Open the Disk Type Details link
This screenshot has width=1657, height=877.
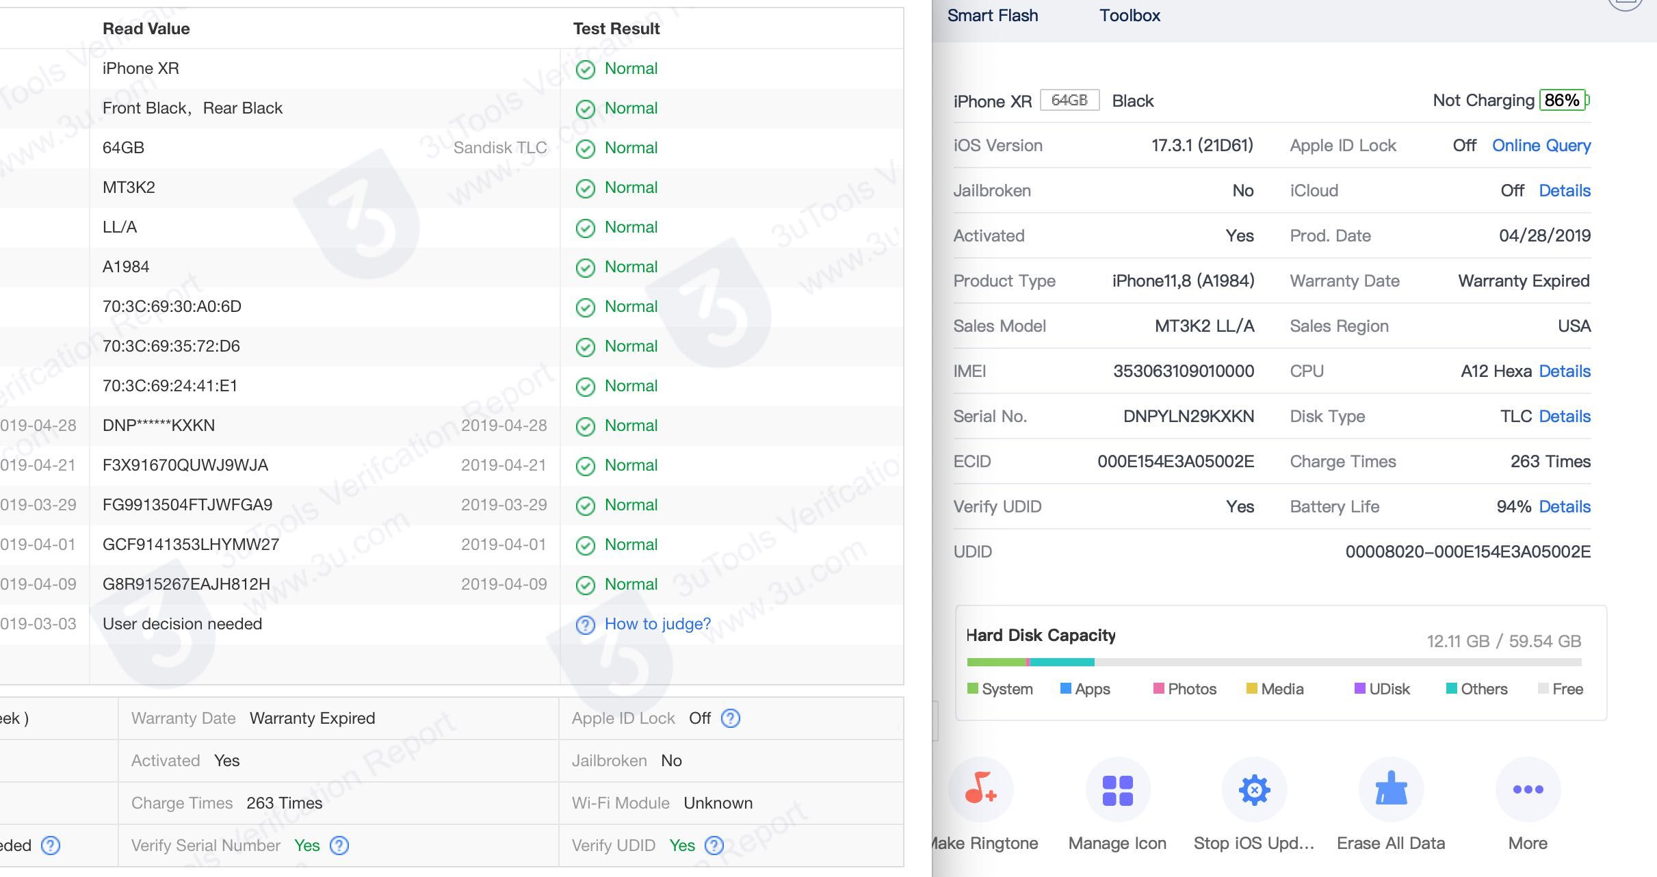point(1565,417)
